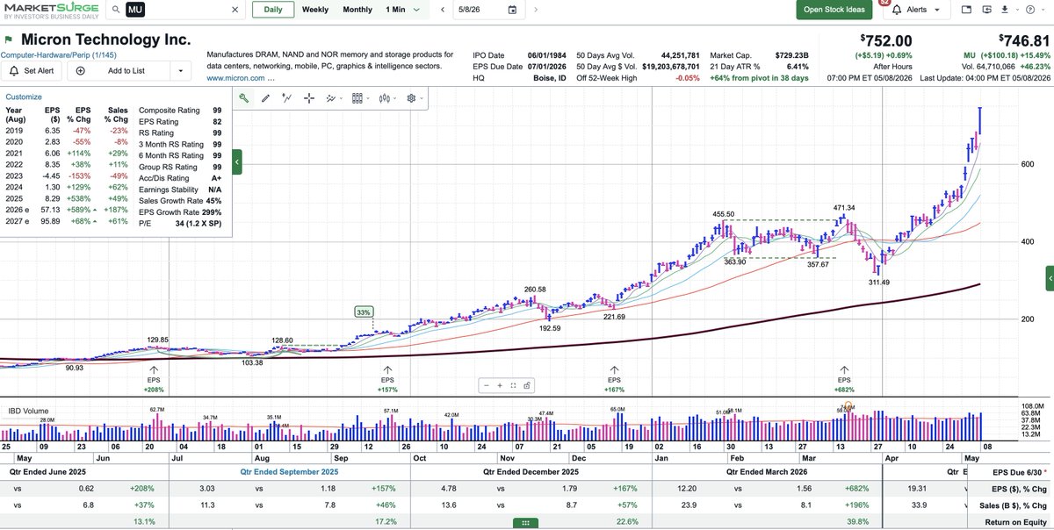This screenshot has width=1054, height=530.
Task: Open the window layout icon
Action: pyautogui.click(x=966, y=10)
